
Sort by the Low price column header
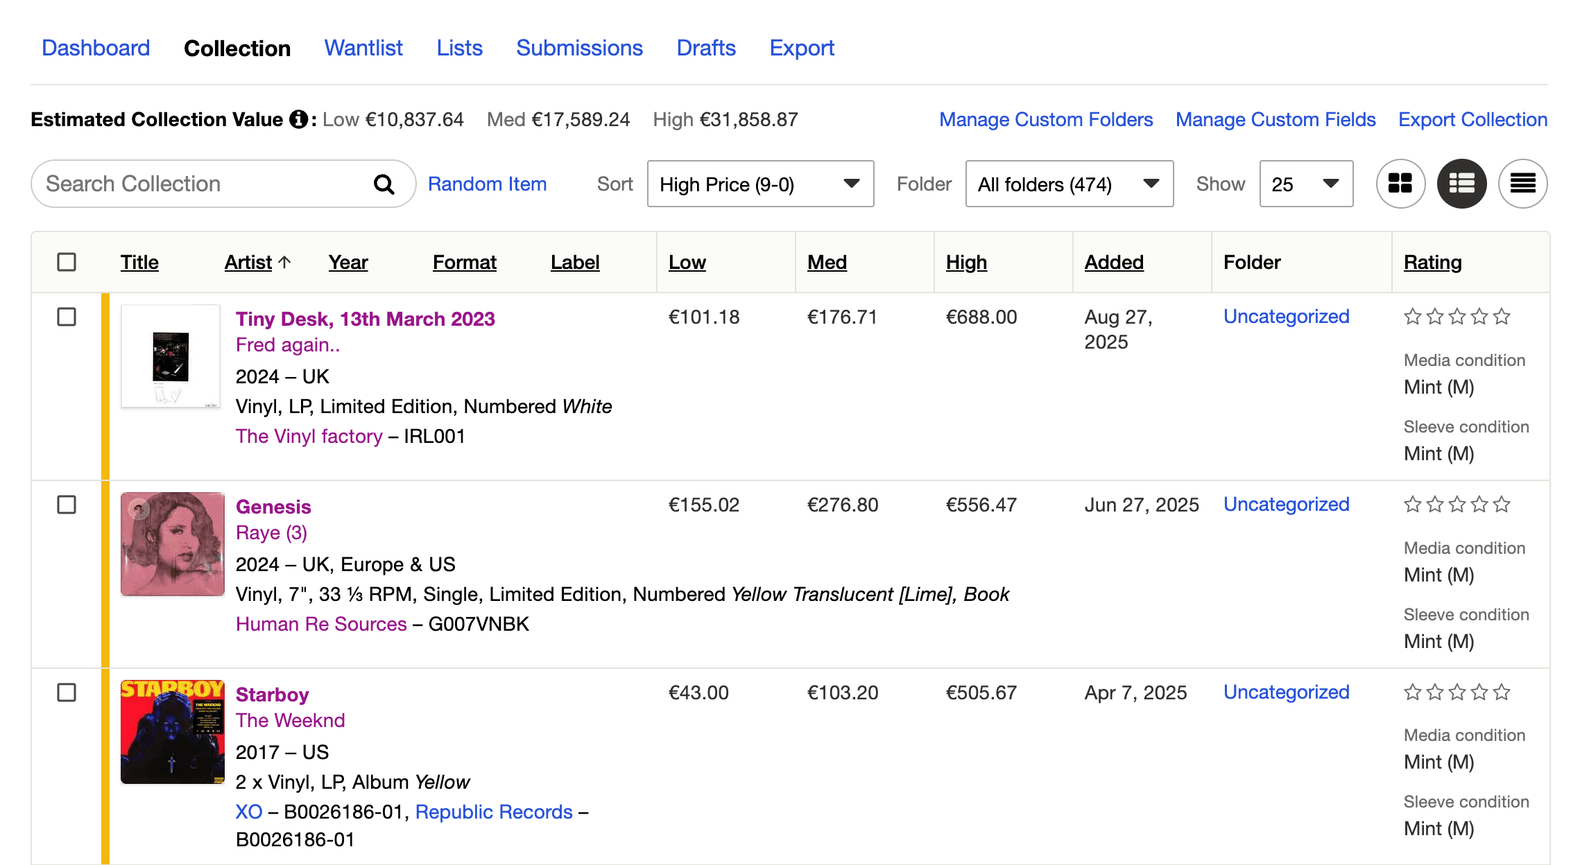coord(687,262)
